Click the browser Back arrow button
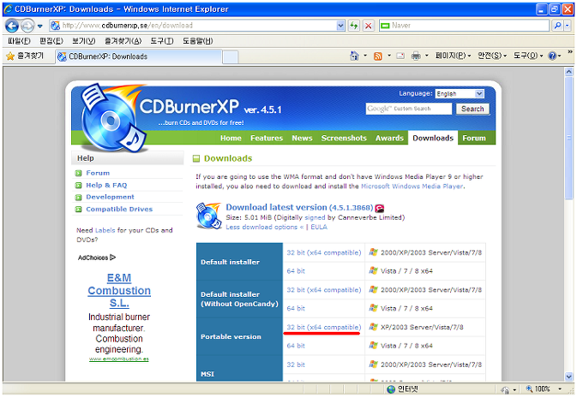Viewport: 577px width, 397px height. (x=12, y=26)
